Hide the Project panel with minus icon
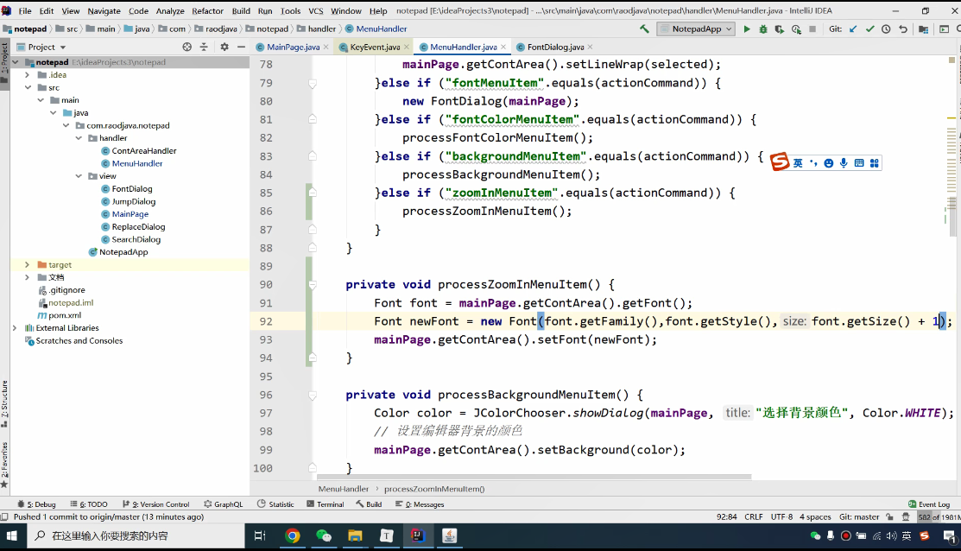This screenshot has height=551, width=961. click(x=241, y=47)
